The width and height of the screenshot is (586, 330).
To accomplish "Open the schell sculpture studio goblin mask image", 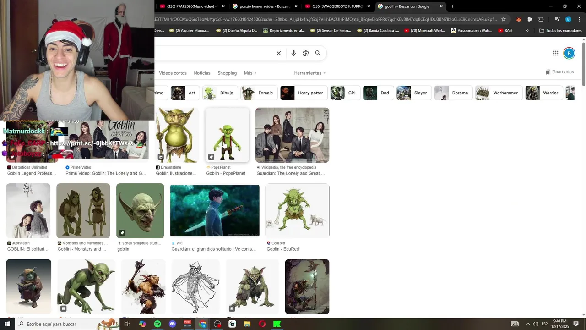I will 140,211.
